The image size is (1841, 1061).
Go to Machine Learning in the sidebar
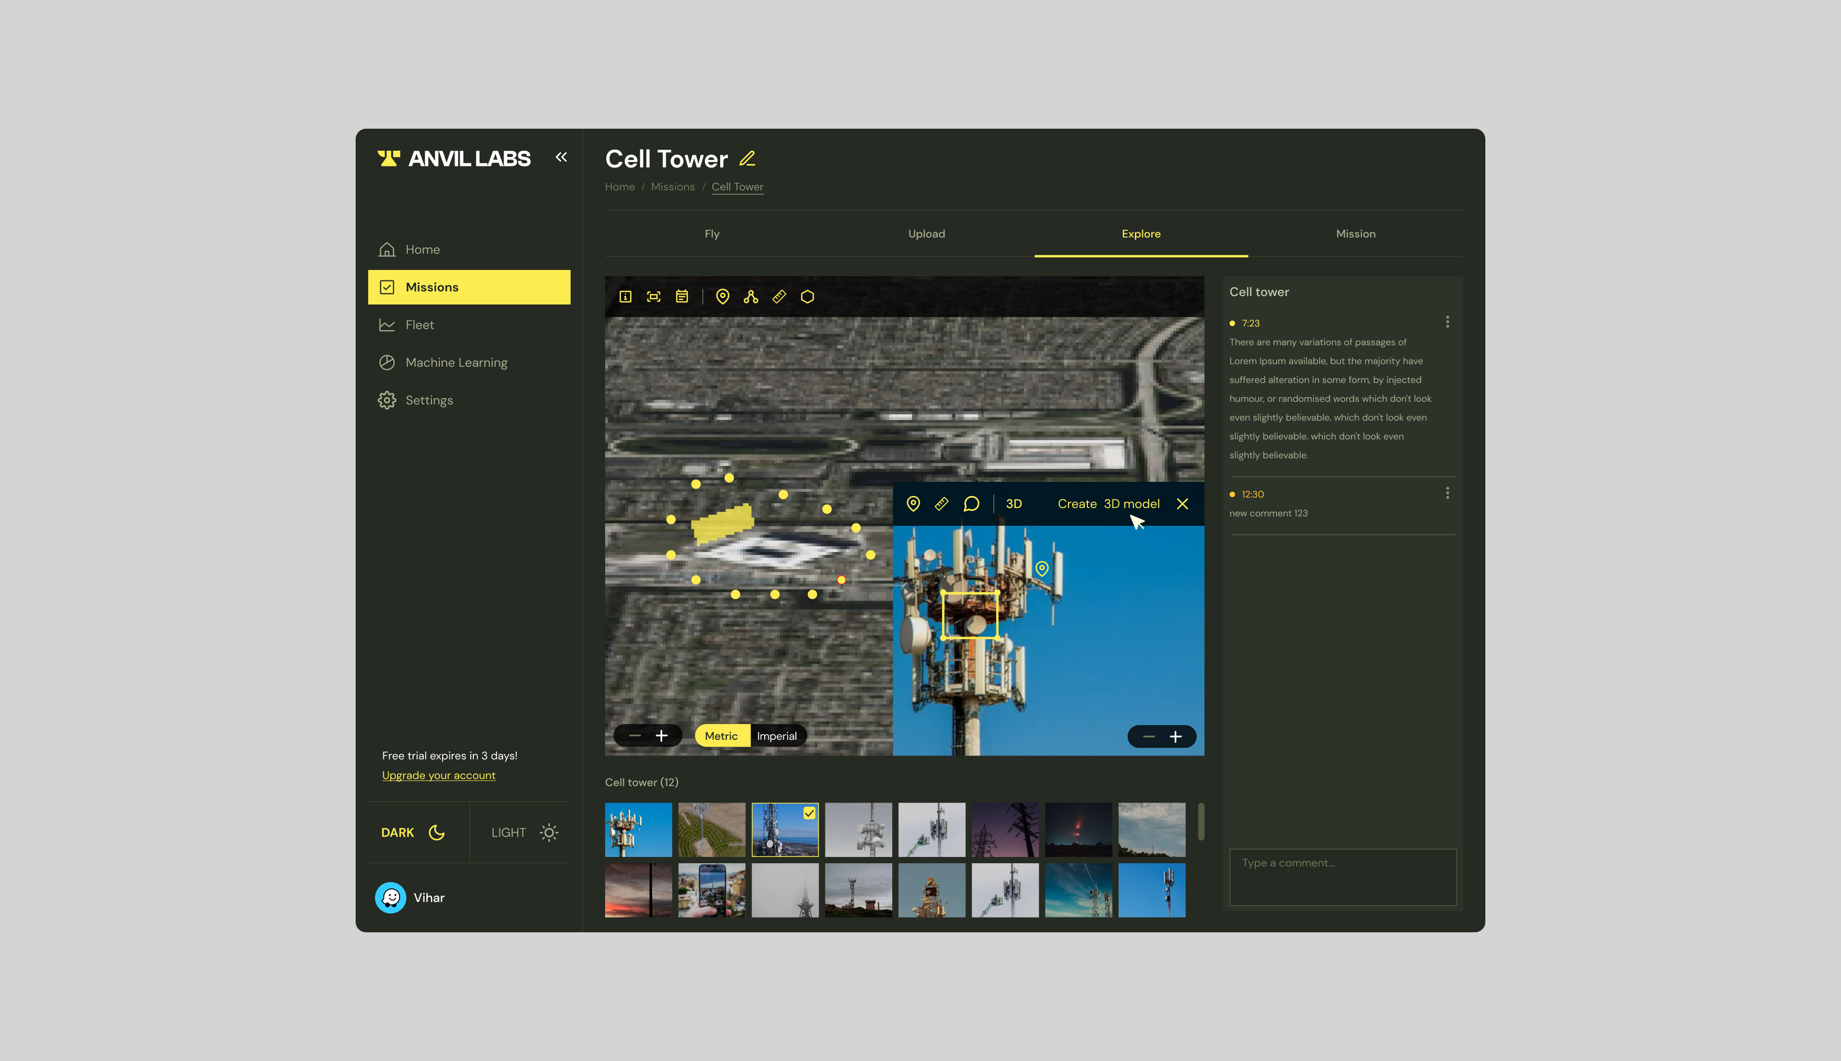point(469,362)
